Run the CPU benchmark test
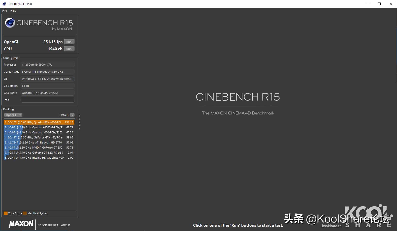This screenshot has width=397, height=231. pyautogui.click(x=69, y=49)
